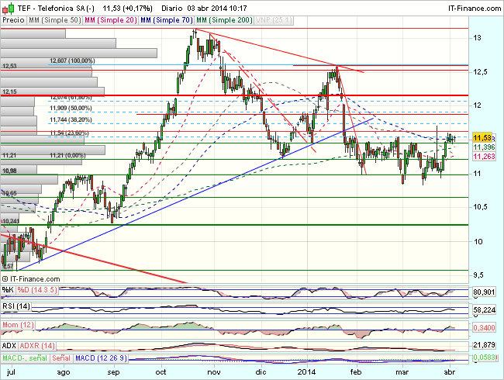Image resolution: width=504 pixels, height=380 pixels.
Task: Click the 0,0583 MACD value
Action: (484, 358)
